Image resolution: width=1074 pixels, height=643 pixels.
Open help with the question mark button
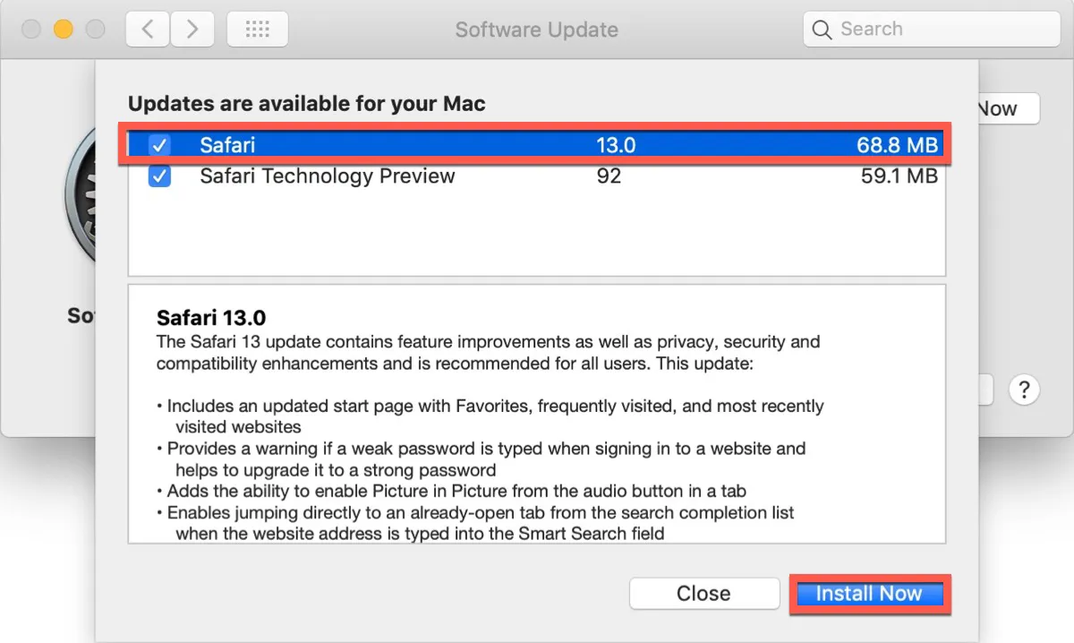[x=1024, y=390]
